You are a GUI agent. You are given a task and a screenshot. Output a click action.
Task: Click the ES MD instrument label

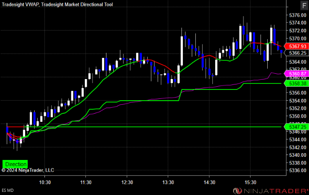(8, 190)
